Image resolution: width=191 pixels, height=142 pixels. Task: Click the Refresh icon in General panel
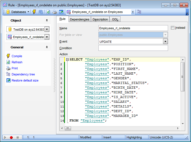pos(8,62)
